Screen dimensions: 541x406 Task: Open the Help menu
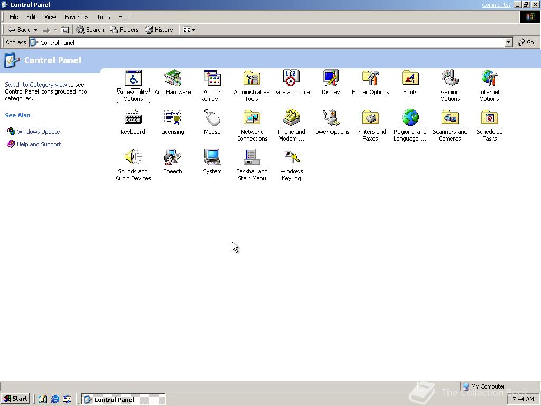point(124,17)
